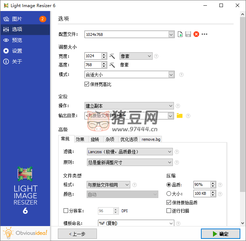Browse output folder with yellow folder icon
Image resolution: width=246 pixels, height=241 pixels.
point(180,116)
